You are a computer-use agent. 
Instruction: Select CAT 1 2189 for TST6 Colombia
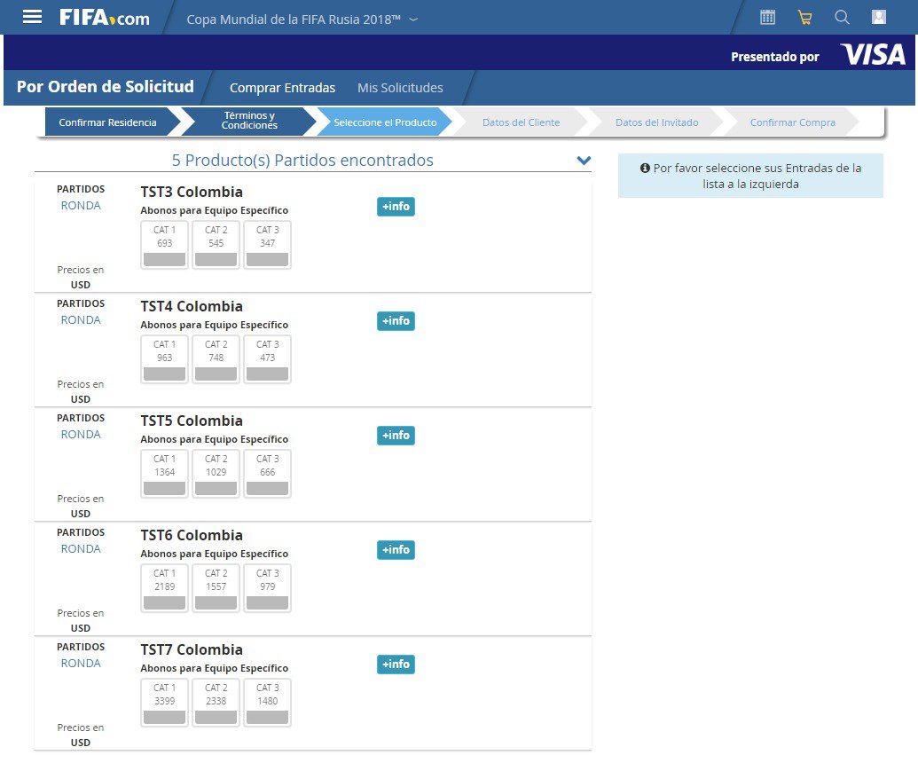pos(164,588)
